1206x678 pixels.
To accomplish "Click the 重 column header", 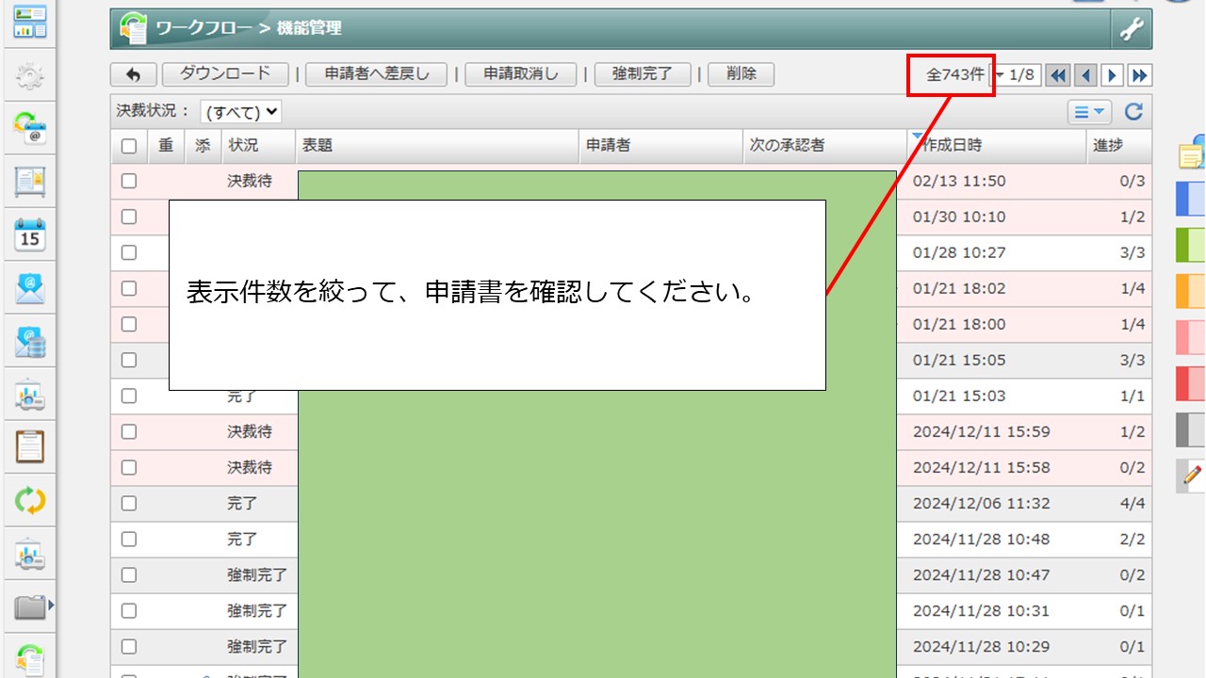I will tap(166, 146).
